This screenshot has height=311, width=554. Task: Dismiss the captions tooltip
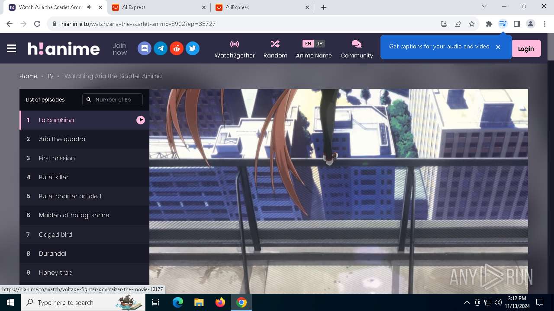pos(498,47)
